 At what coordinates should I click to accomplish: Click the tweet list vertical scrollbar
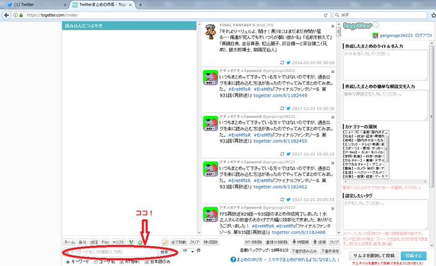(x=339, y=128)
